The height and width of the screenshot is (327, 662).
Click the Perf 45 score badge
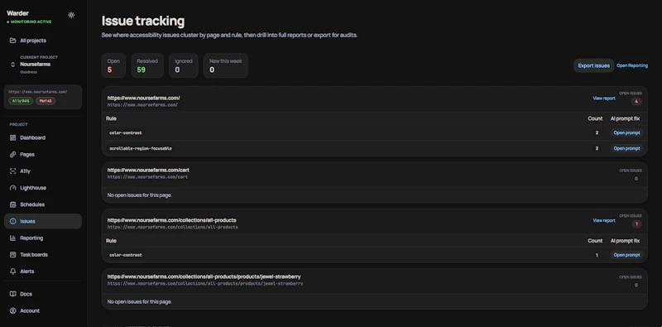point(46,101)
